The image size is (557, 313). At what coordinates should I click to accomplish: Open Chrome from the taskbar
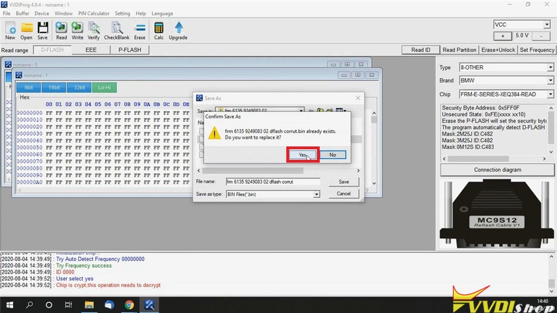(129, 305)
